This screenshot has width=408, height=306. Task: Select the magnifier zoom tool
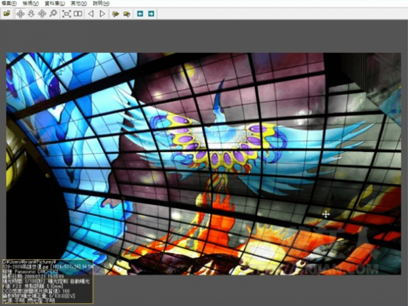pos(53,14)
